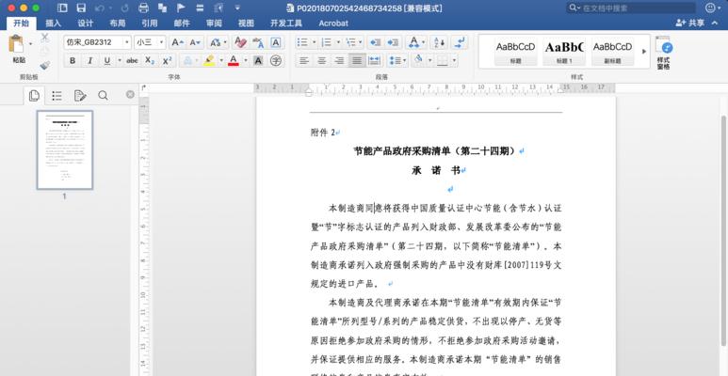The width and height of the screenshot is (728, 376).
Task: Open the numbered list dropdown arrow
Action: 338,42
